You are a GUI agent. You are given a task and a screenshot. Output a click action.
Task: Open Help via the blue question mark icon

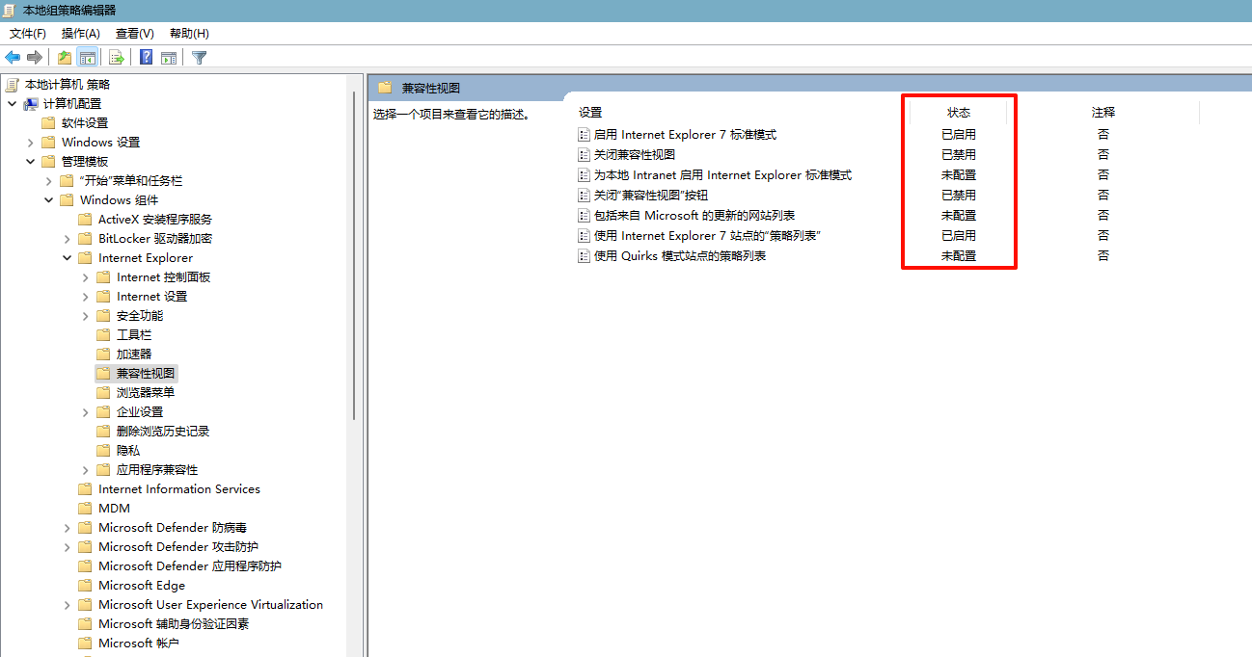[x=146, y=57]
